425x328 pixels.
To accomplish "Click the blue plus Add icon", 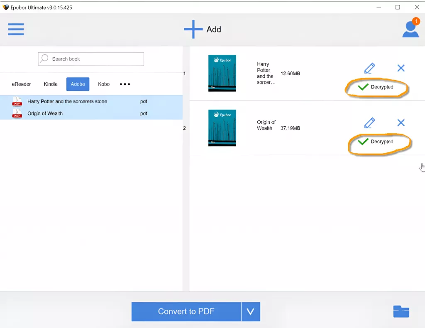I will coord(193,29).
